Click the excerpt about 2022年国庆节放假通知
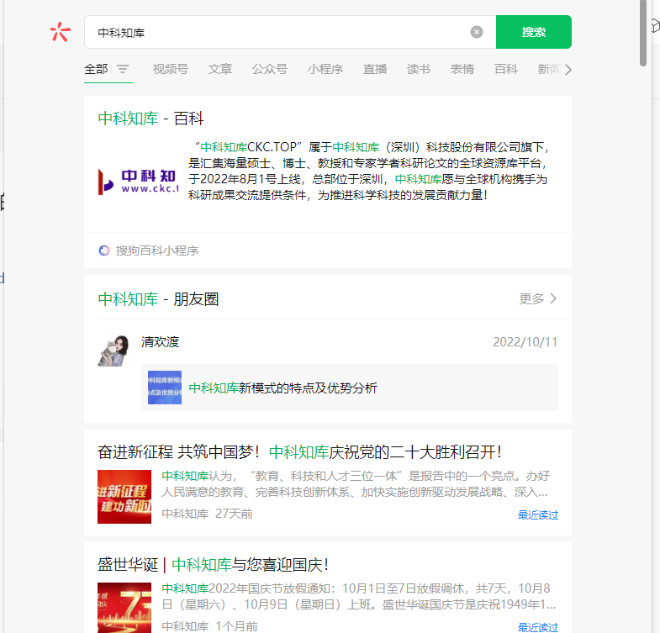This screenshot has width=660, height=633. [359, 596]
